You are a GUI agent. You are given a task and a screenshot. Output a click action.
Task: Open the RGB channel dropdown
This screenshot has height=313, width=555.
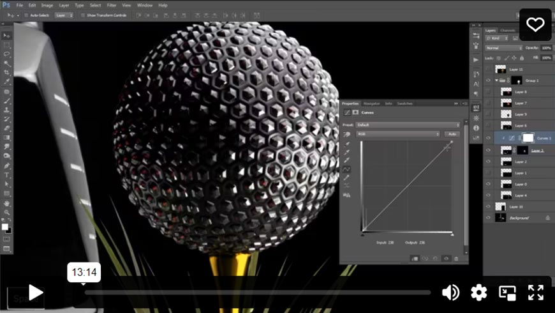[x=399, y=134]
